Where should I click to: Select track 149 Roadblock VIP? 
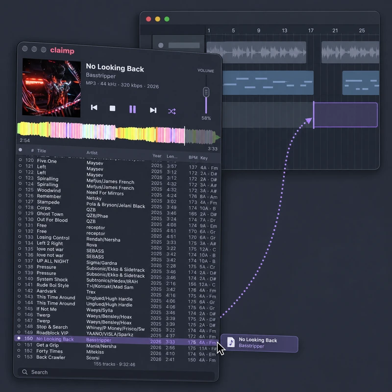point(116,334)
